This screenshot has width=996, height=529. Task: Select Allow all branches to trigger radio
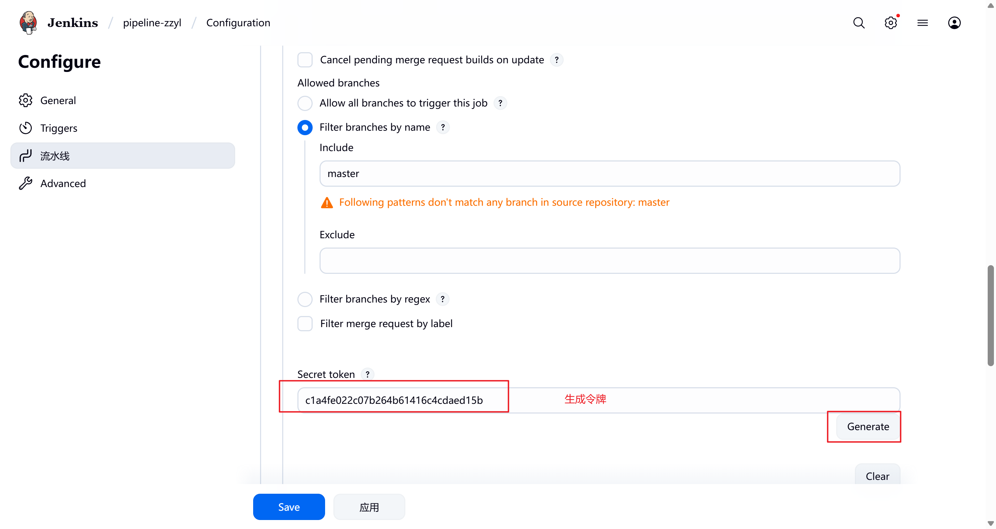click(305, 103)
